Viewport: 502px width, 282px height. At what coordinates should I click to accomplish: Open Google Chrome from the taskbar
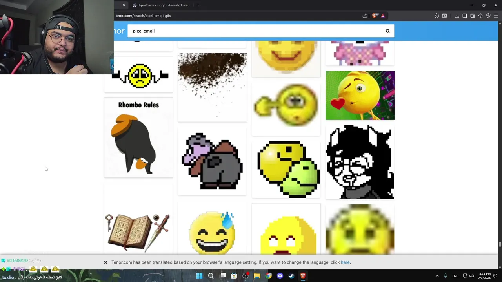point(269,276)
